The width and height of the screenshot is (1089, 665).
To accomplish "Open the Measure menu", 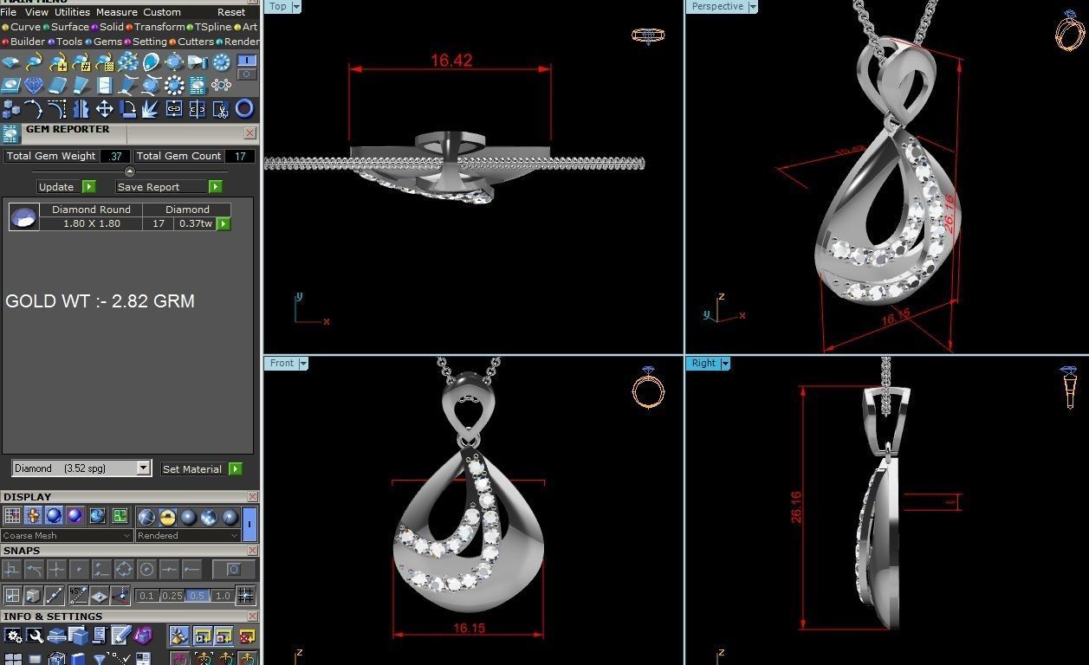I will pyautogui.click(x=116, y=12).
